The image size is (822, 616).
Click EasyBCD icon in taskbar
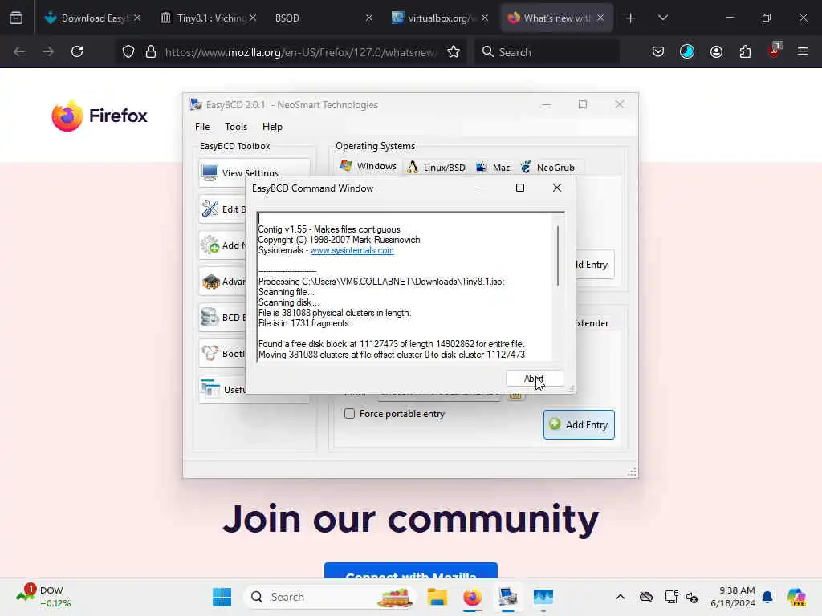[508, 597]
